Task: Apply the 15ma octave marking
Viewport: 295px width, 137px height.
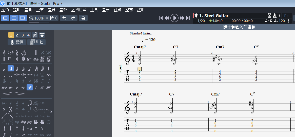Action: click(x=42, y=59)
